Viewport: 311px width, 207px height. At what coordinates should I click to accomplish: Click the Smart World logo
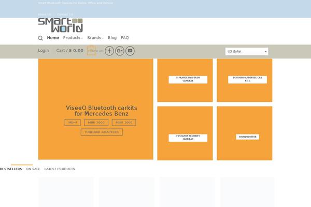(60, 25)
